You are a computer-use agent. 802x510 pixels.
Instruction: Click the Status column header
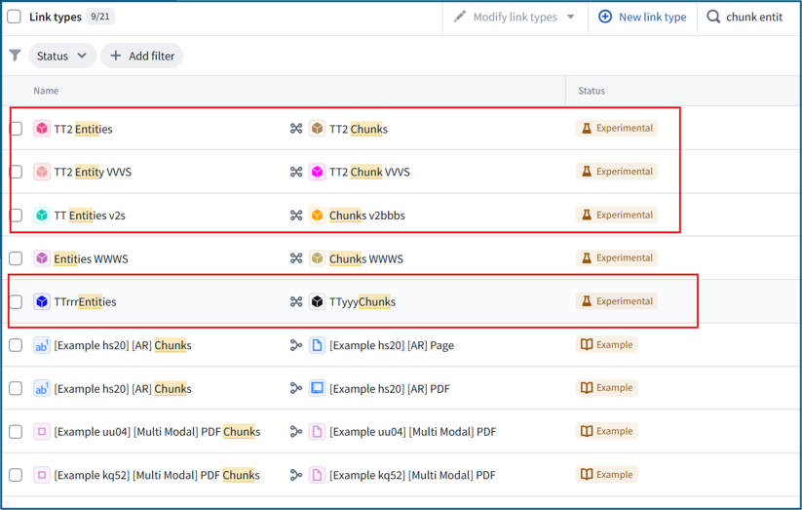tap(592, 91)
